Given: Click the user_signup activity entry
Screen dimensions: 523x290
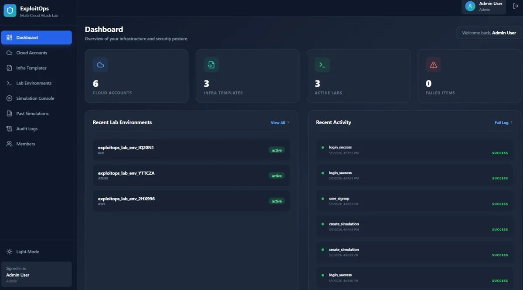Looking at the screenshot, I should coord(415,201).
